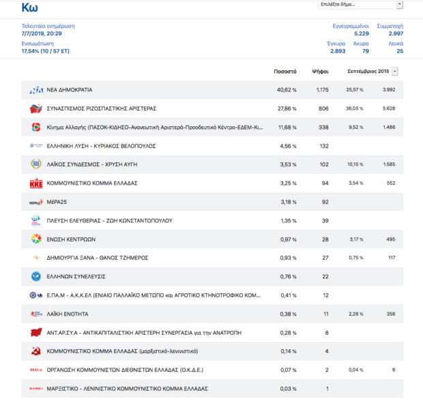Click the 1.175 votes value
The width and height of the screenshot is (423, 401).
323,90
